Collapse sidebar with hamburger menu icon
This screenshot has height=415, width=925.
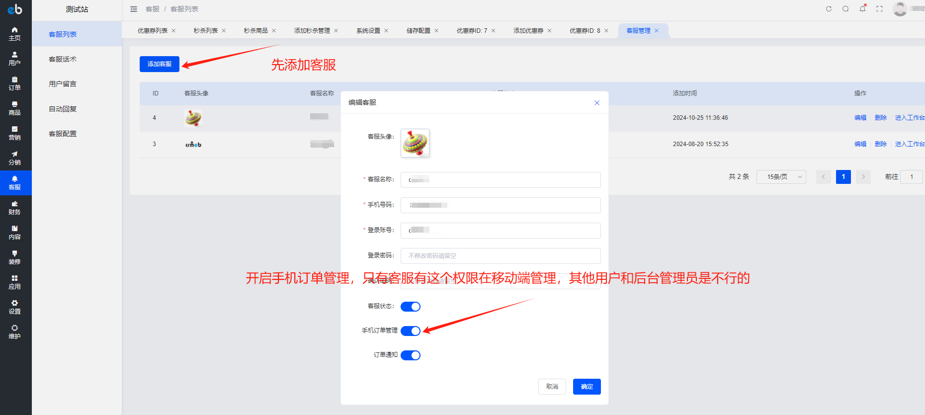[134, 9]
